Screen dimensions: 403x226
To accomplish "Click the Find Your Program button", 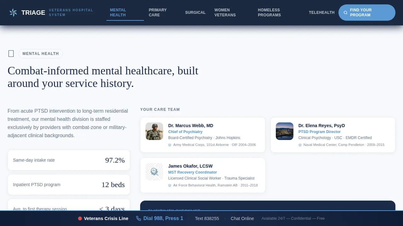I will (x=367, y=13).
